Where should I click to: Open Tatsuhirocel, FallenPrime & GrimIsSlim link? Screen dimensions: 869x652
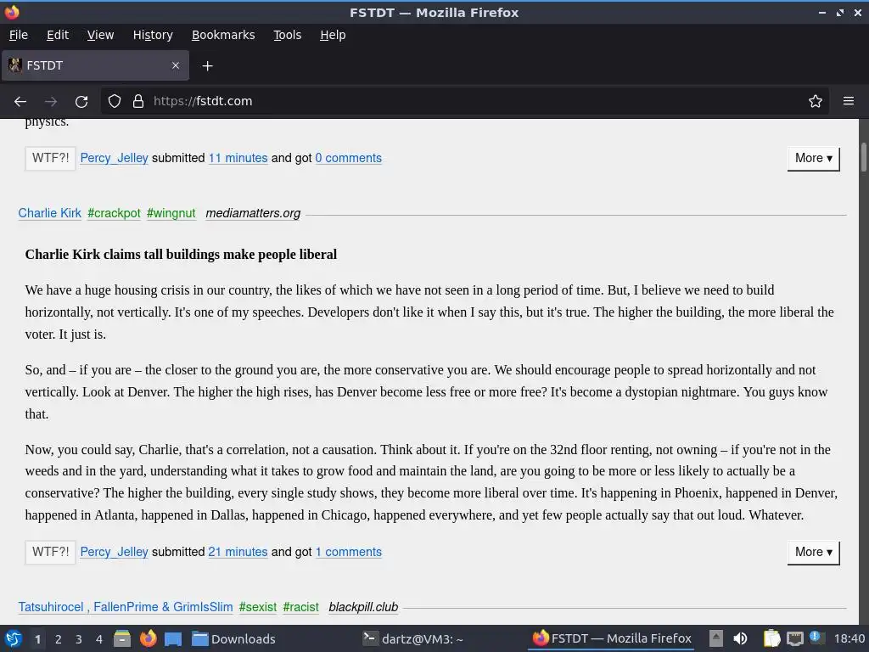[126, 607]
